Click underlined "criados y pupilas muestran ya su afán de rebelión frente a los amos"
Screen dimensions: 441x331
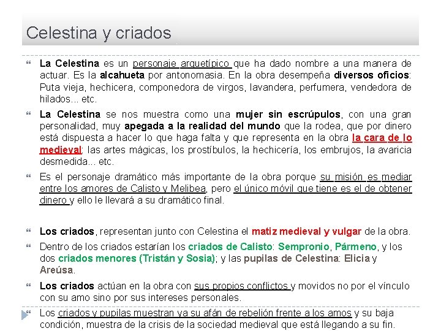click(x=205, y=313)
